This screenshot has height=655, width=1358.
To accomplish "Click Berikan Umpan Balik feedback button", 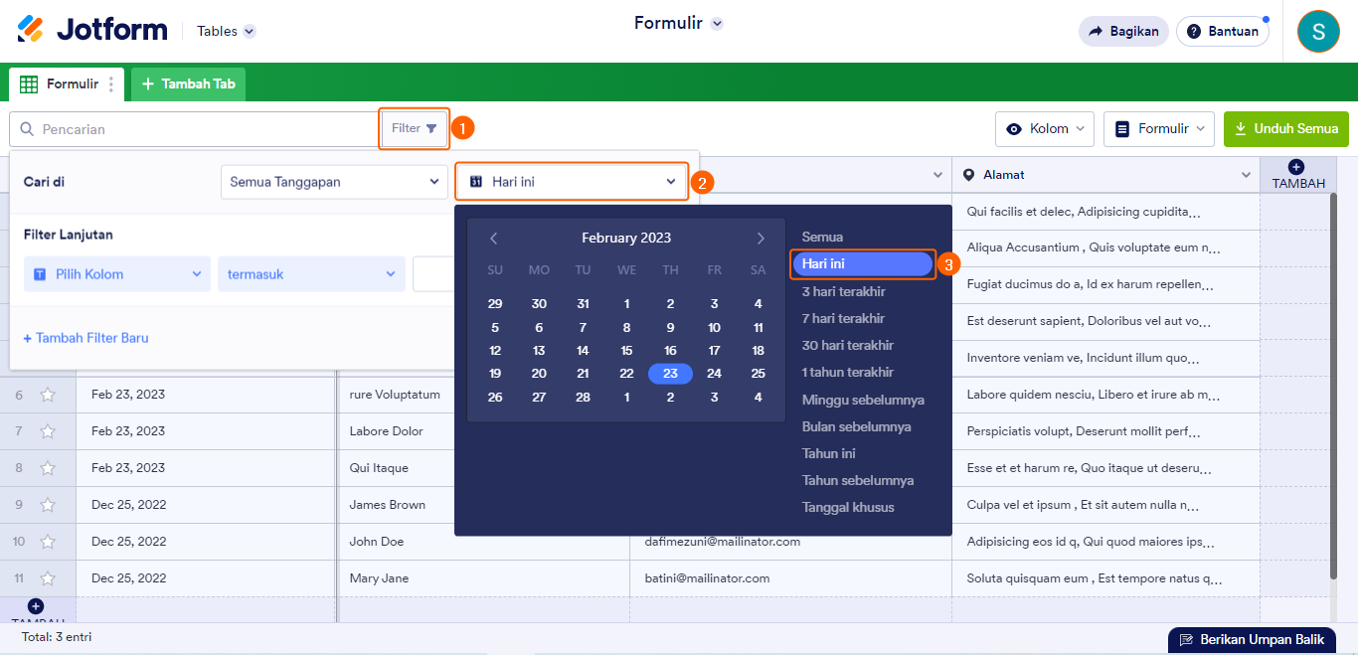I will [x=1252, y=640].
